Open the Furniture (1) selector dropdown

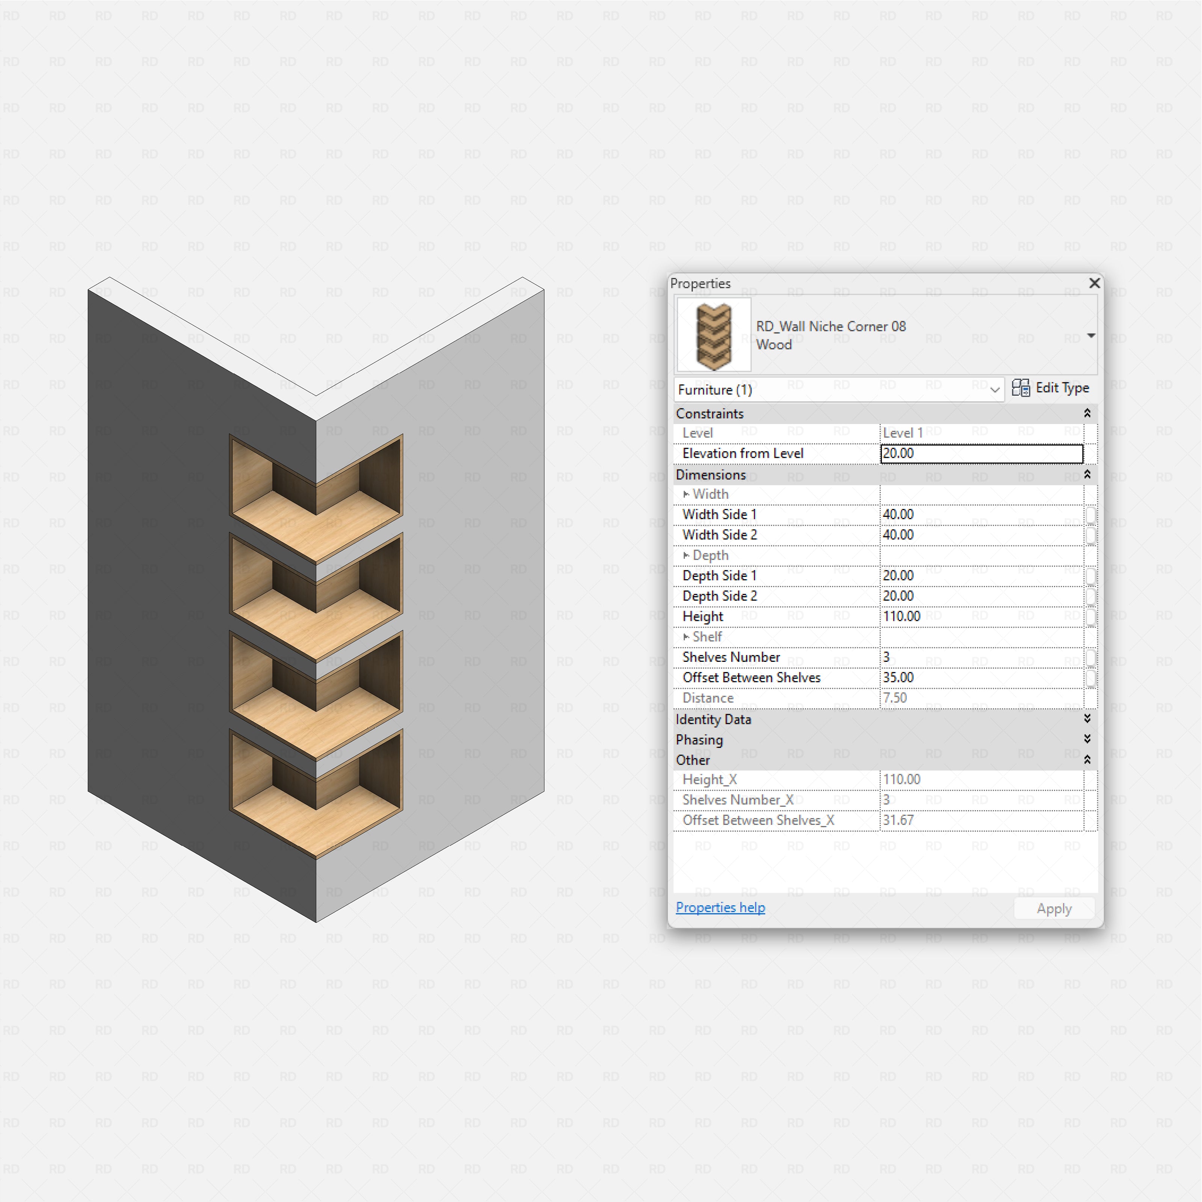click(995, 390)
